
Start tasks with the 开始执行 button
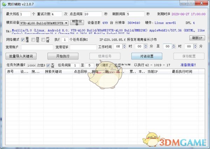click(63, 56)
